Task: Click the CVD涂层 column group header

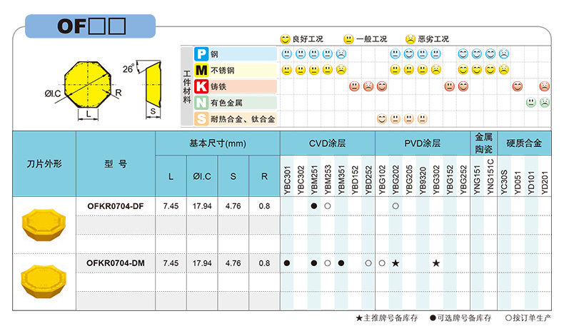Action: 327,143
